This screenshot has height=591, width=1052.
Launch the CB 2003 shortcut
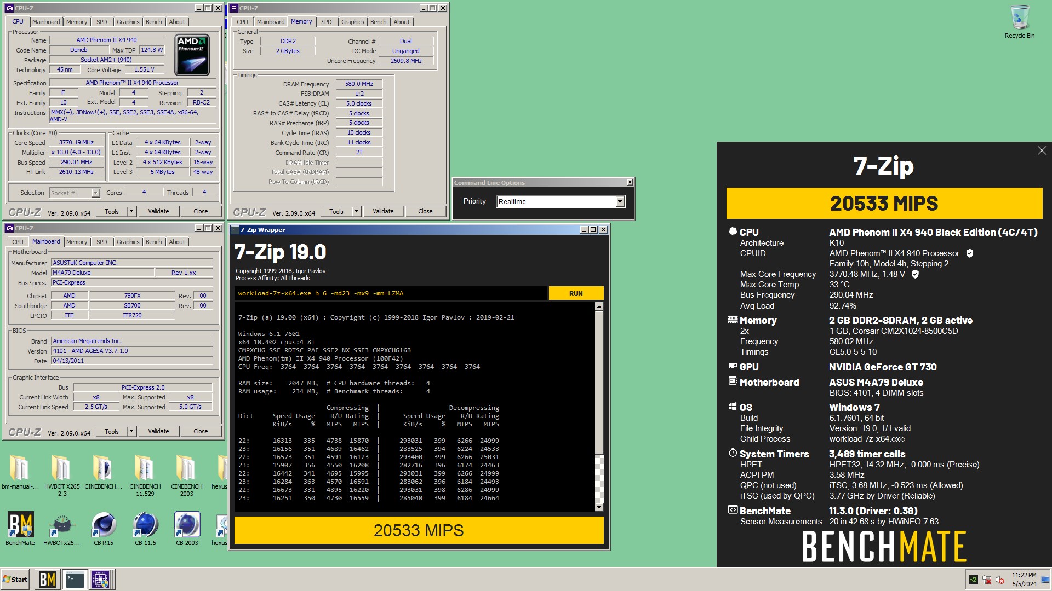tap(187, 529)
